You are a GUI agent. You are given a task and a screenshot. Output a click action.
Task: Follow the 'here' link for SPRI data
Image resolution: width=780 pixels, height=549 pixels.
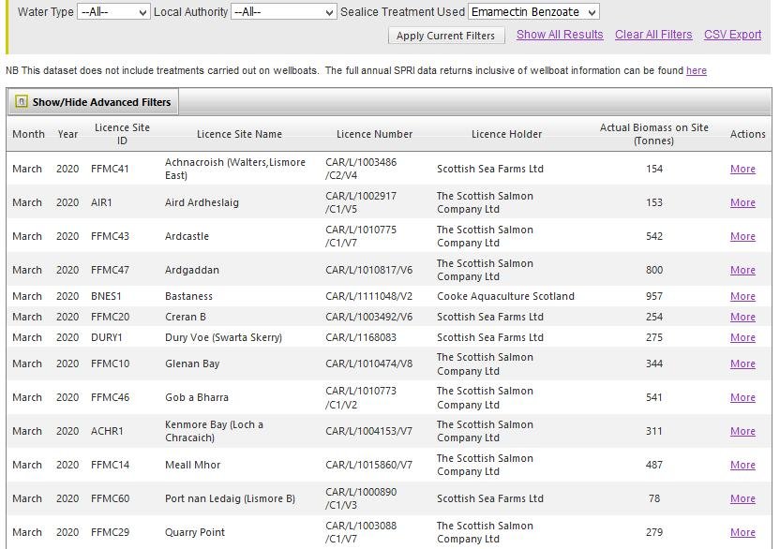pos(696,70)
